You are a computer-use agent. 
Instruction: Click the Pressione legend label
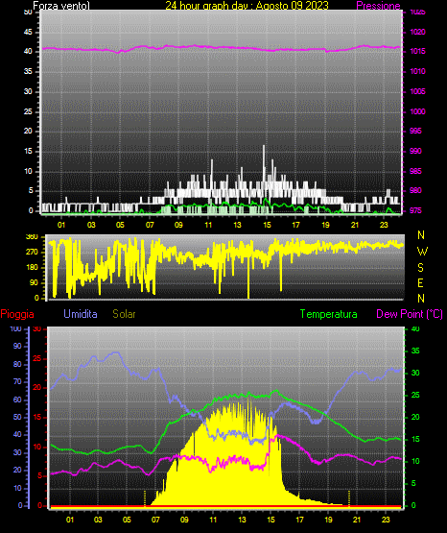[378, 6]
